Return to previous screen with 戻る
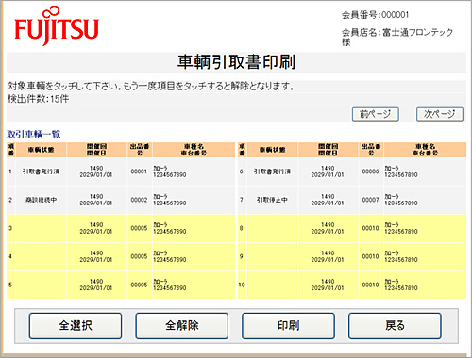Viewport: 472px width, 358px height. coord(395,326)
